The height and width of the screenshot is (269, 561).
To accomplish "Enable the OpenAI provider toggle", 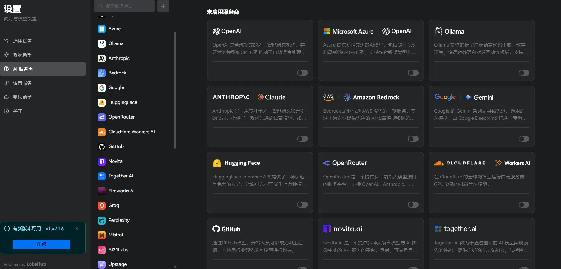I will (302, 73).
